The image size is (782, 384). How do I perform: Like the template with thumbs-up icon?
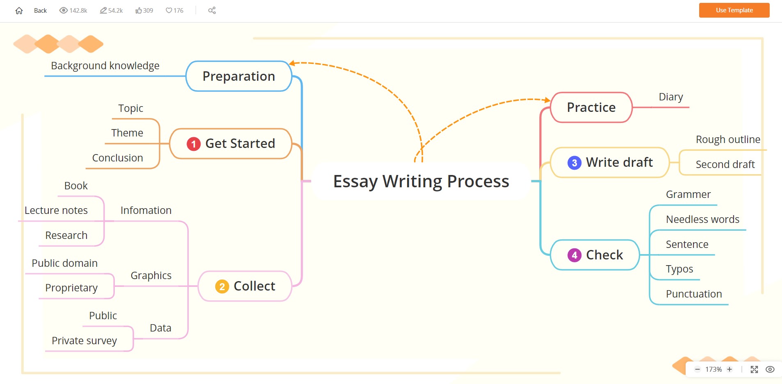[139, 11]
